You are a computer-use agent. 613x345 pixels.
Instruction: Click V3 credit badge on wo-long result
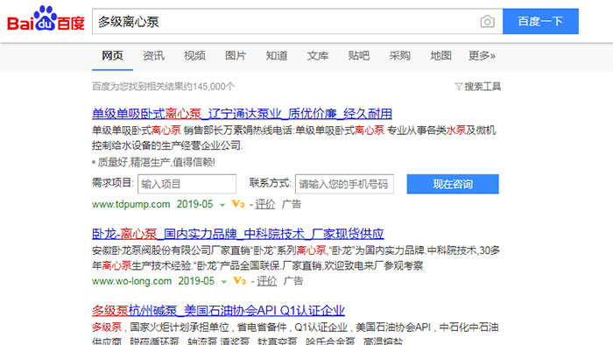pyautogui.click(x=239, y=281)
